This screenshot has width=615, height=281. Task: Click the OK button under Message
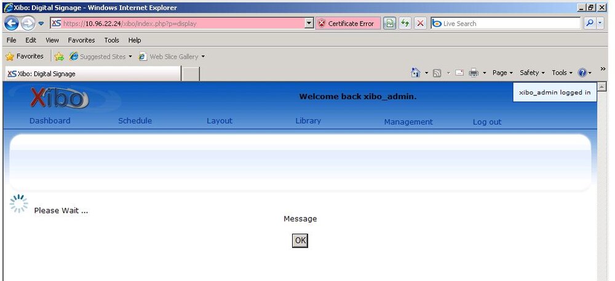(x=300, y=240)
